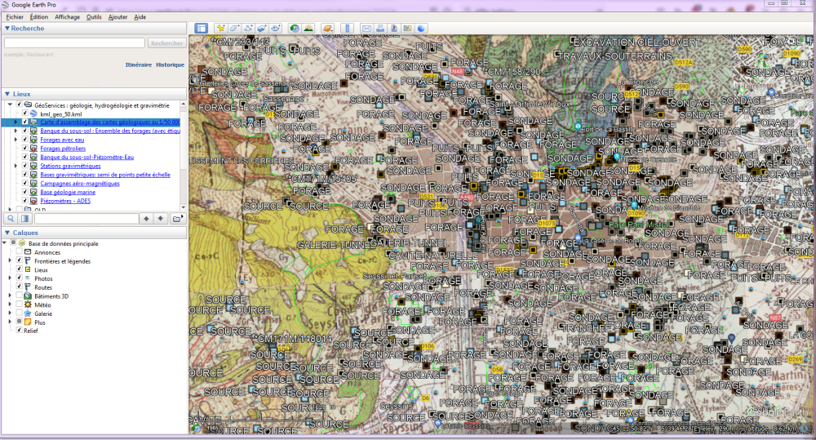
Task: Toggle the sunlight display icon
Action: pyautogui.click(x=309, y=29)
